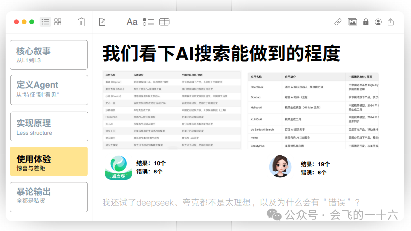Click the meitu row in right table
The width and height of the screenshot is (411, 231).
coord(313,137)
